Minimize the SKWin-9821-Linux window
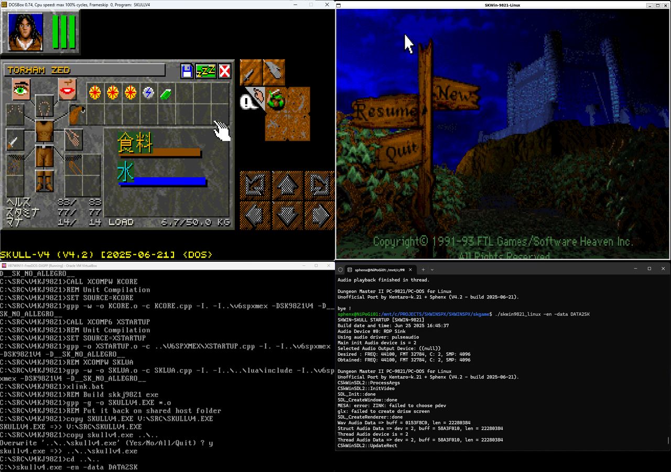The width and height of the screenshot is (671, 472). (650, 5)
